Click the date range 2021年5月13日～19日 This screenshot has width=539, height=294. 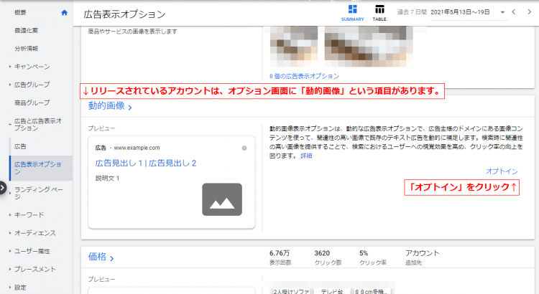(x=460, y=12)
